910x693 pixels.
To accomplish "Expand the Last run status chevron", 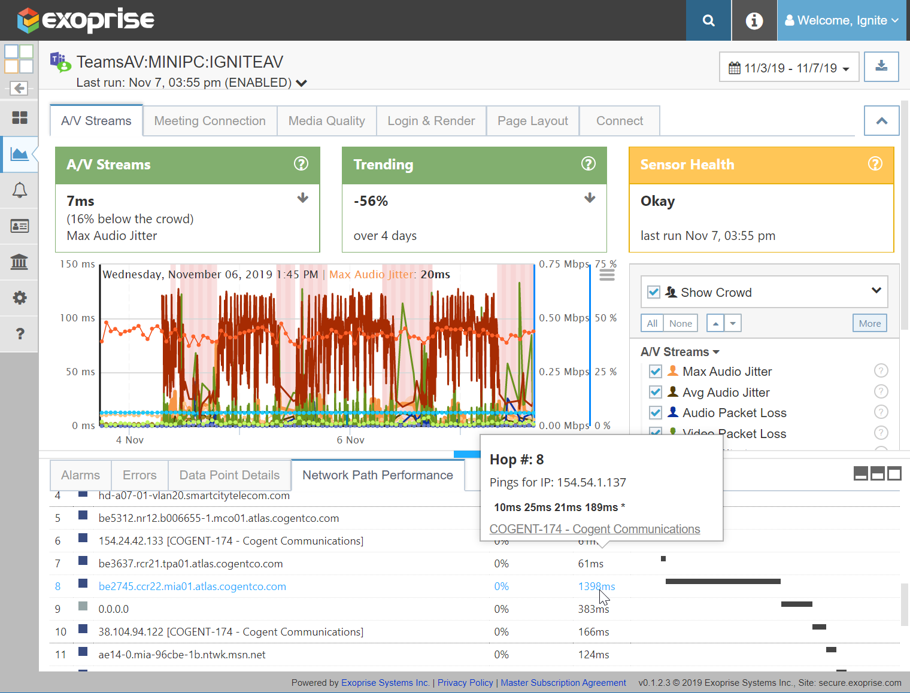I will click(301, 83).
